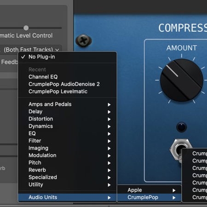Image resolution: width=207 pixels, height=207 pixels.
Task: Open the EQ plug-in category
Action: point(67,133)
